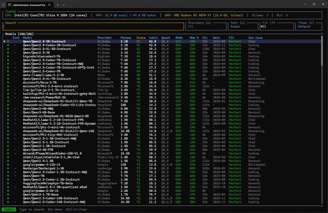The width and height of the screenshot is (328, 213).
Task: Select the HuggingFaceH4/zephyr-7b-beta row
Action: [x=162, y=183]
